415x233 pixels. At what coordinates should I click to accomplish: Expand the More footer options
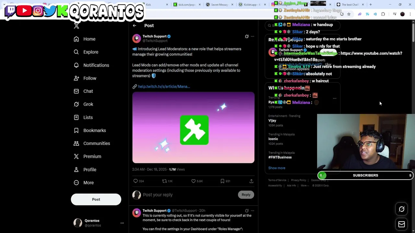305,185
